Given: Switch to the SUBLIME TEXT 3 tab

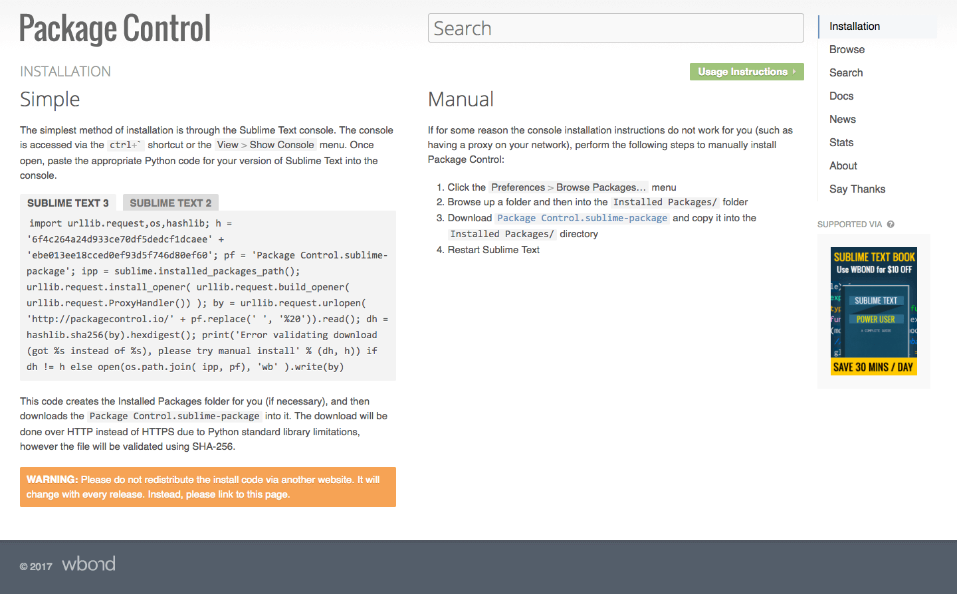Looking at the screenshot, I should point(68,203).
